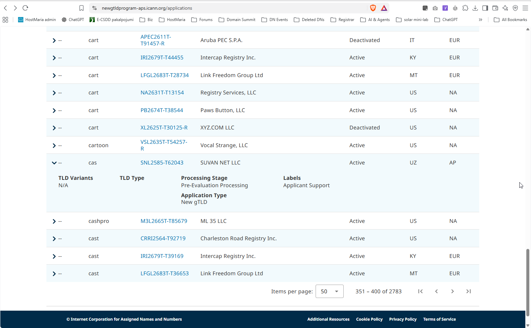Go forward to the next page
Image resolution: width=531 pixels, height=328 pixels.
(x=15, y=8)
